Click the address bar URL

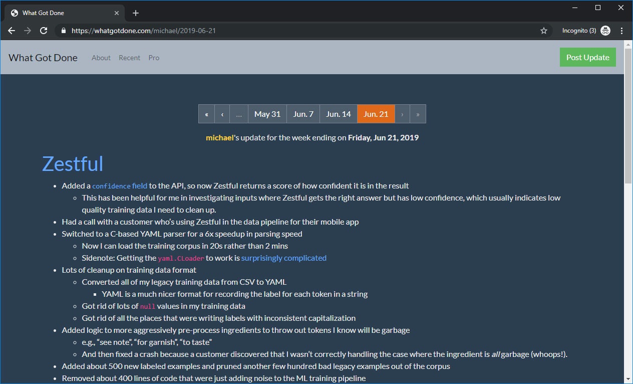click(x=144, y=31)
